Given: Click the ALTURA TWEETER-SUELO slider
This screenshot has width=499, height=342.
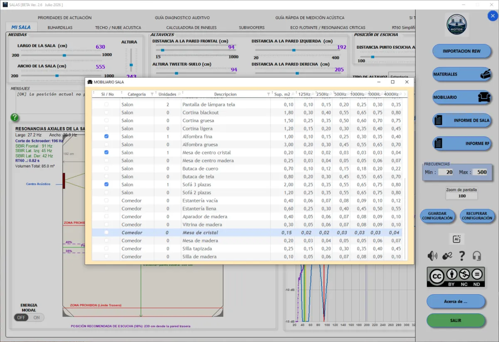Looking at the screenshot, I should click(196, 73).
